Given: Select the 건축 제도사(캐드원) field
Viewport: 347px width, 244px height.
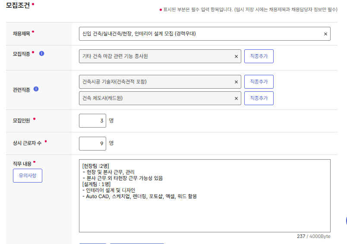Looking at the screenshot, I should [155, 98].
